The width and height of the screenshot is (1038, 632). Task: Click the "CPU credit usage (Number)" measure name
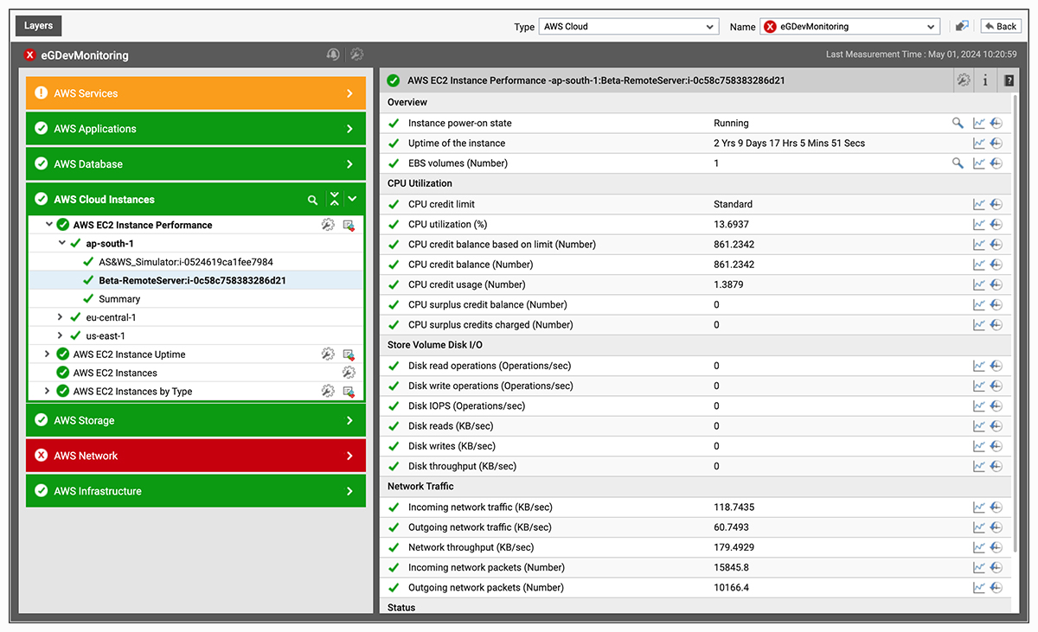click(x=467, y=284)
